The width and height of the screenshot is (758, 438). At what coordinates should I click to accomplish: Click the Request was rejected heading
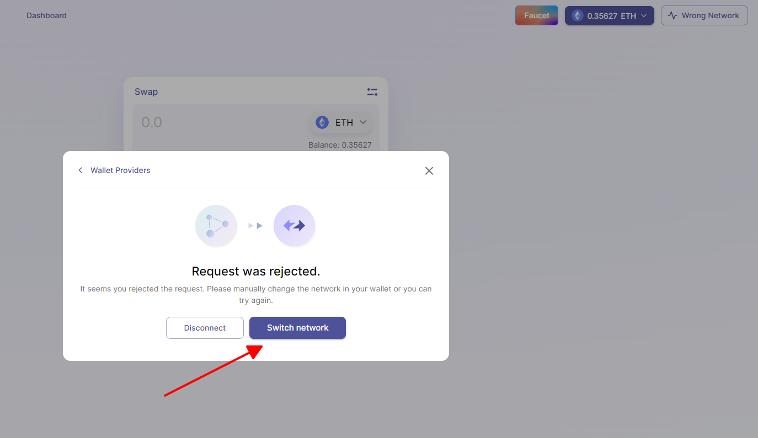(x=256, y=271)
